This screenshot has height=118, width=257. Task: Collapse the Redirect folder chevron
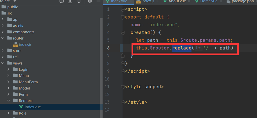pyautogui.click(x=9, y=100)
